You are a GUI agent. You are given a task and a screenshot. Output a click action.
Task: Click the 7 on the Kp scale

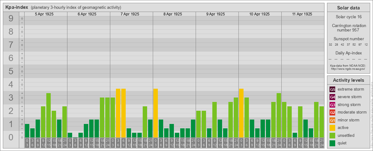click(11, 45)
